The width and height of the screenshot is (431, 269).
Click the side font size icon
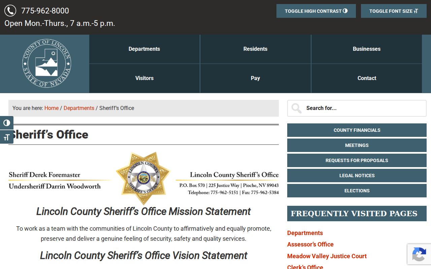click(7, 137)
